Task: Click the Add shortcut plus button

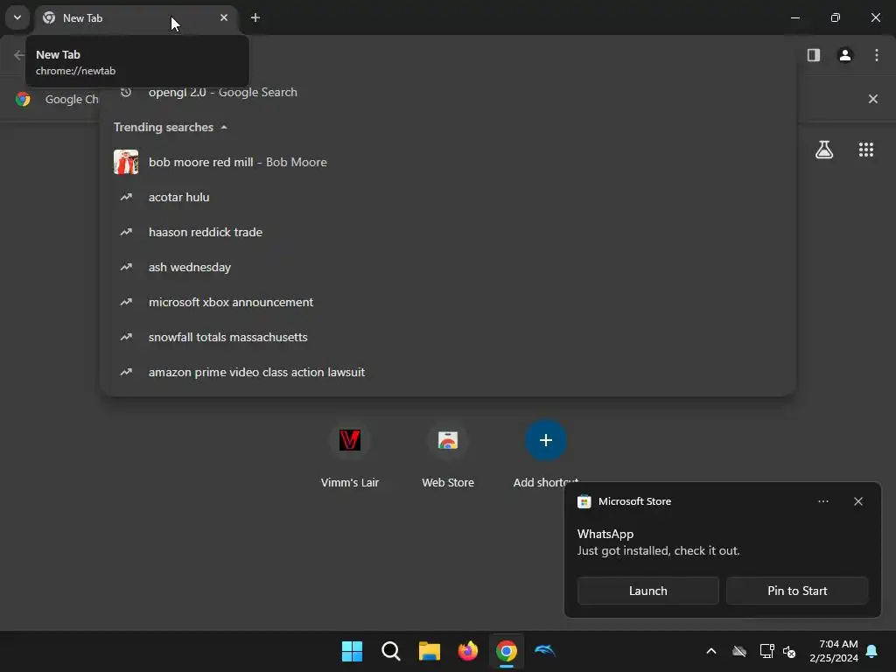Action: point(546,440)
